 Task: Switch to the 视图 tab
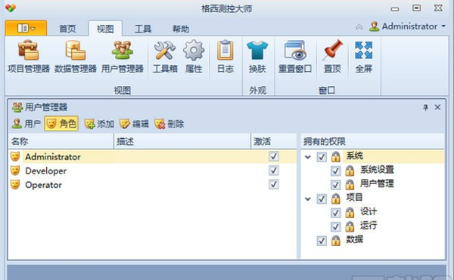(105, 29)
